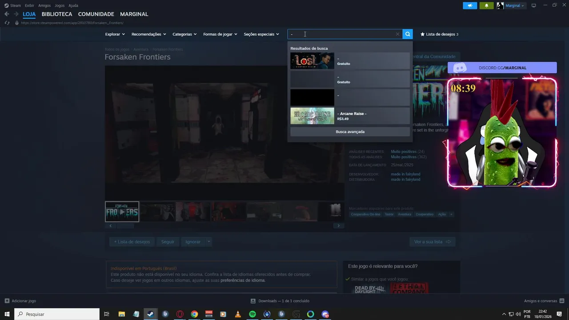Image resolution: width=569 pixels, height=320 pixels.
Task: Open Lista de desejos wishlist
Action: pyautogui.click(x=439, y=34)
